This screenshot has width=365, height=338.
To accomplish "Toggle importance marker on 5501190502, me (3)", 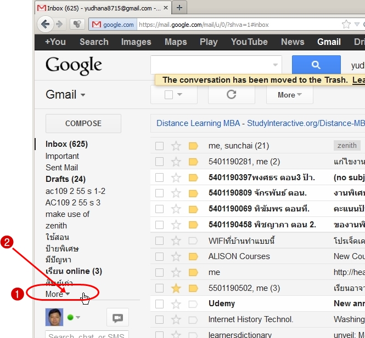I will (x=193, y=288).
